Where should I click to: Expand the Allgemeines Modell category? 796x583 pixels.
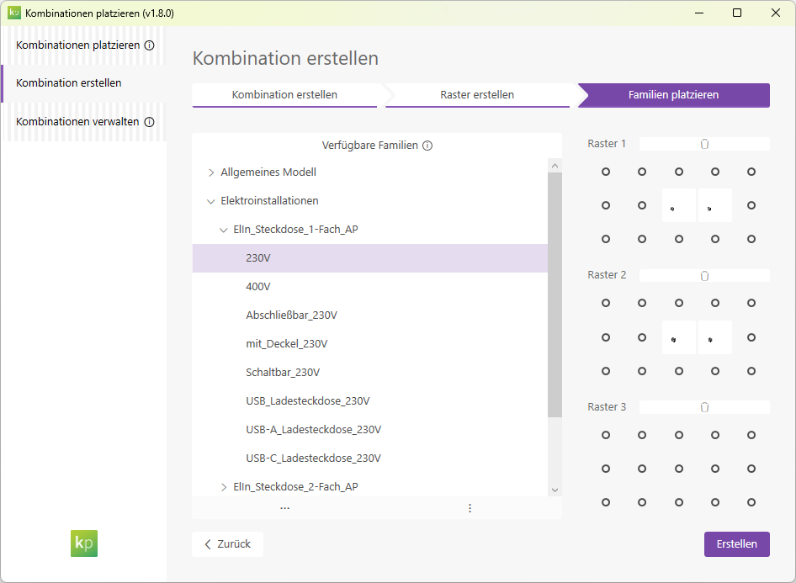pyautogui.click(x=211, y=172)
